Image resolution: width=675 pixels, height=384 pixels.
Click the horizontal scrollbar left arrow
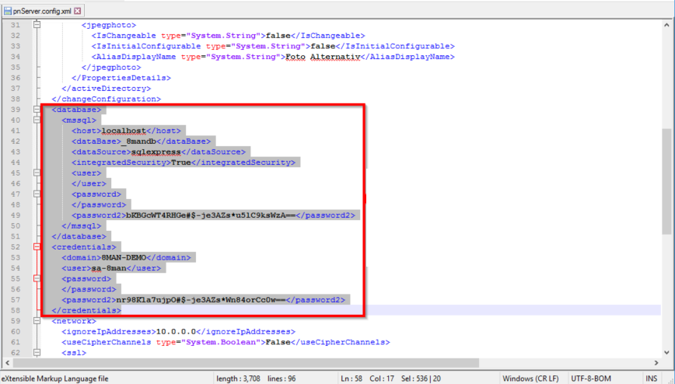point(6,364)
